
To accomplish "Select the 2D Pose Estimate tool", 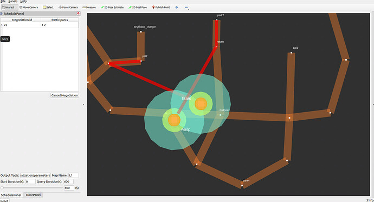I will 112,7.
